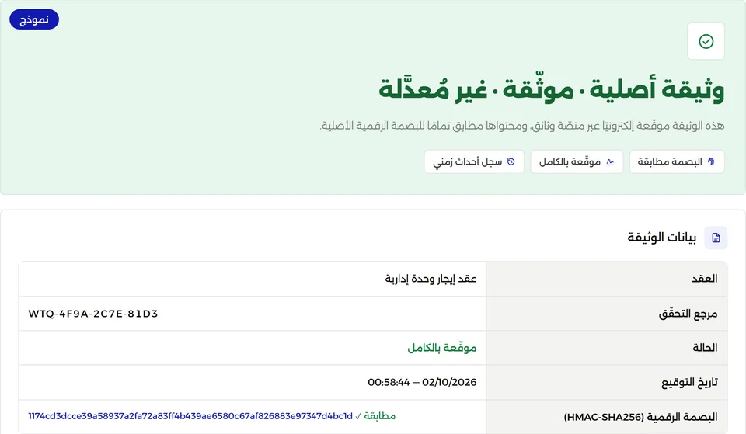
Task: Click the نموذج badge
Action: (34, 19)
